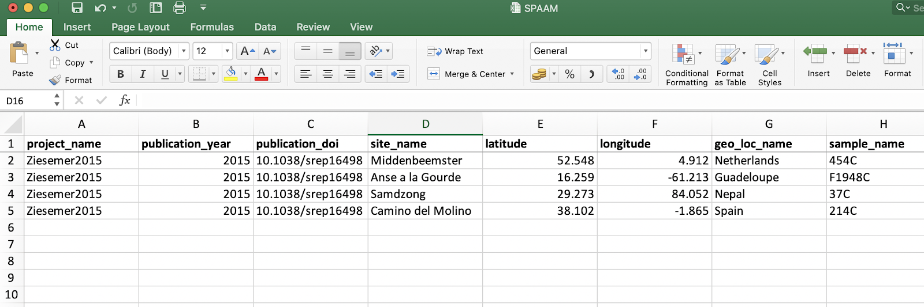924x307 pixels.
Task: Switch to the Formulas tab
Action: pos(212,27)
